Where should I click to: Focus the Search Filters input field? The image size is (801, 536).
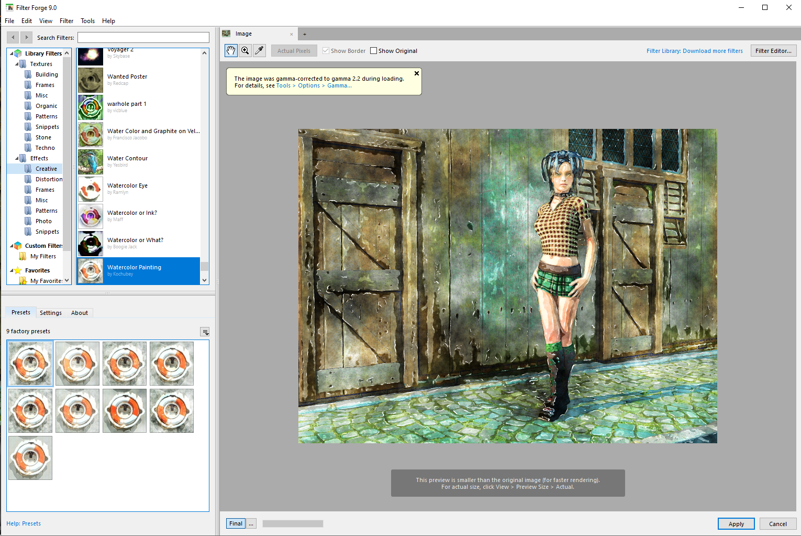(143, 38)
